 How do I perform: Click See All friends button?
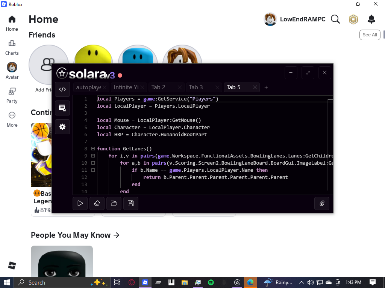(370, 35)
